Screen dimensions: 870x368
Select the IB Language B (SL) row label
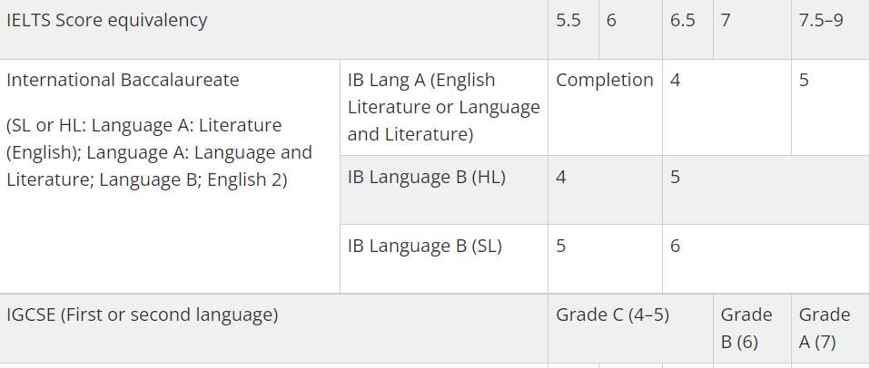tap(444, 259)
